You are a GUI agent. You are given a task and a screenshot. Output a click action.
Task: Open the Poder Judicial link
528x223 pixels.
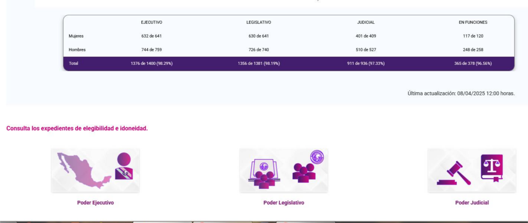[472, 202]
